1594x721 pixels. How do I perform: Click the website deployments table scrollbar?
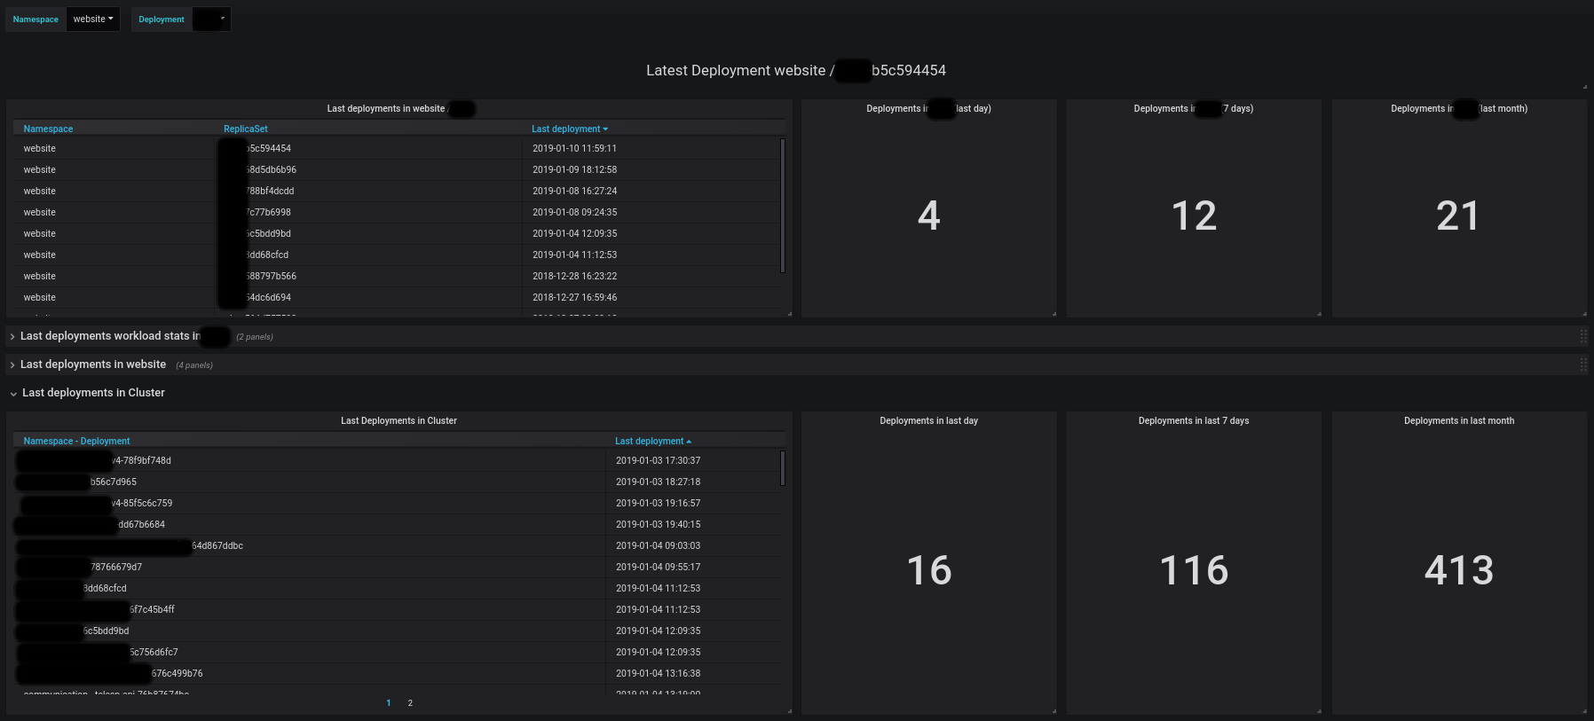pos(783,206)
